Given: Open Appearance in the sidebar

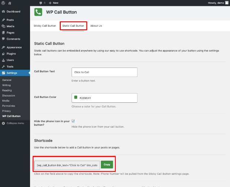Looking at the screenshot, I should point(14,47).
